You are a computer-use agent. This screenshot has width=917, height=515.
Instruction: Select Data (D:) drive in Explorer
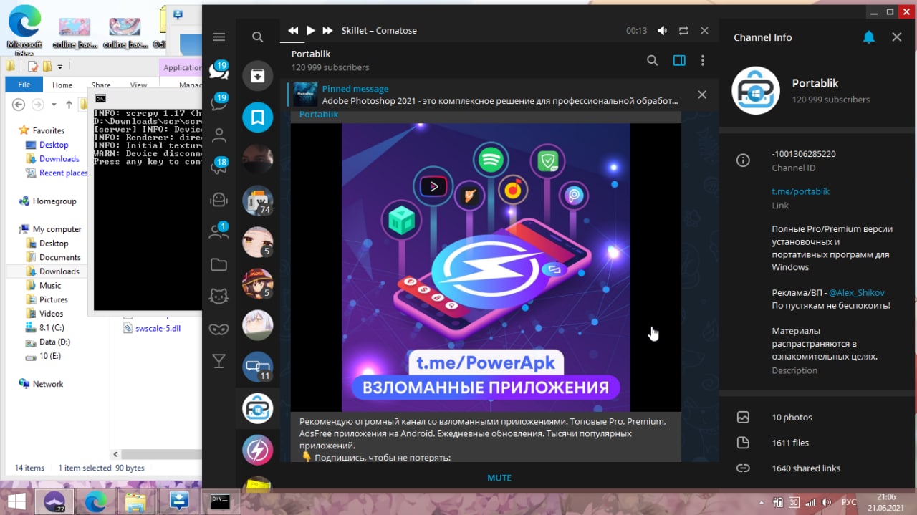click(x=54, y=342)
